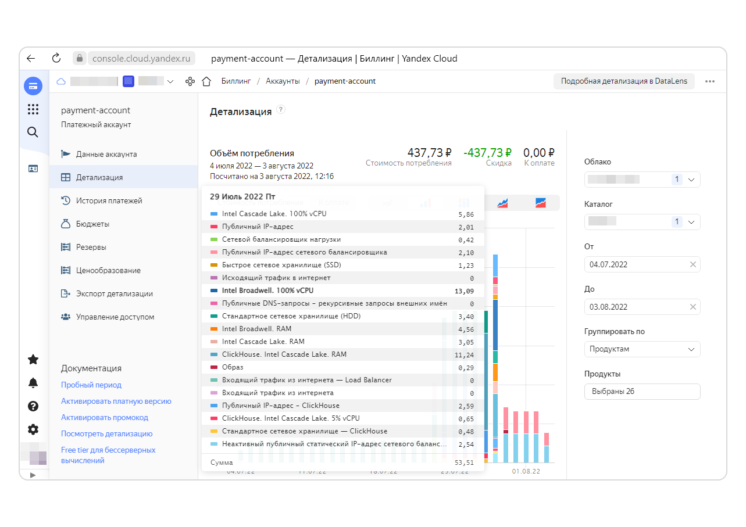Open favorites star icon
This screenshot has height=527, width=746.
coord(33,359)
